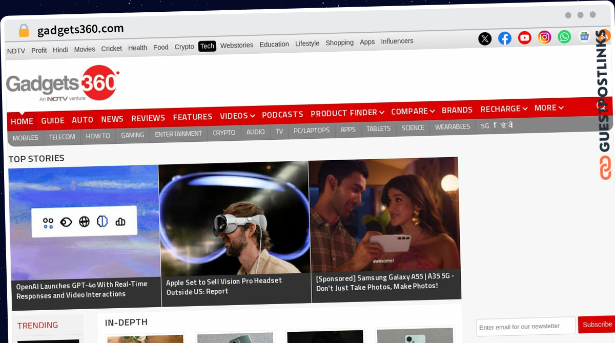
Task: Click NDTV link in top bar
Action: pyautogui.click(x=16, y=51)
